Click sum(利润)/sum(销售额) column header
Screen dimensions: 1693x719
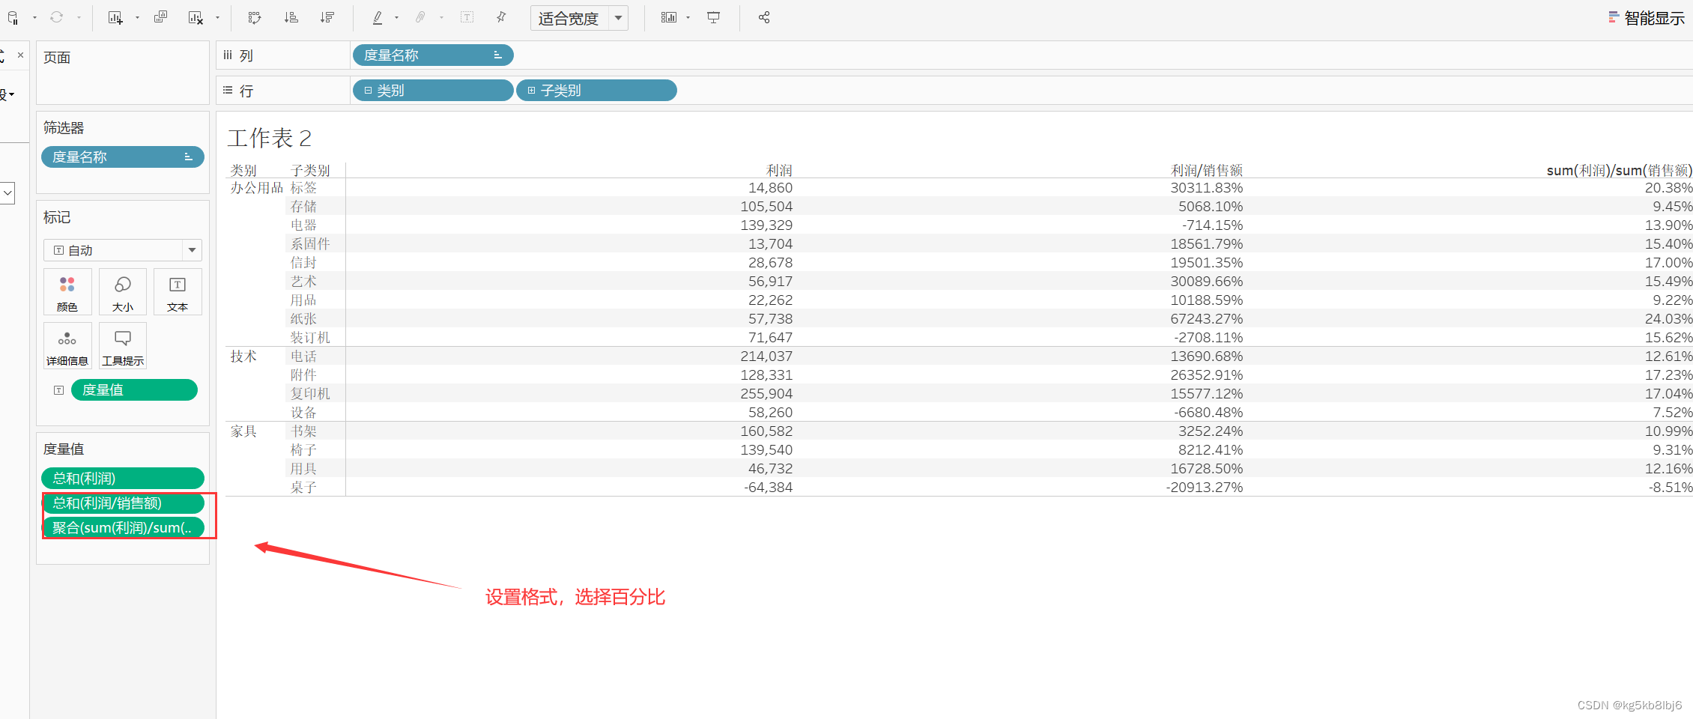[1619, 171]
